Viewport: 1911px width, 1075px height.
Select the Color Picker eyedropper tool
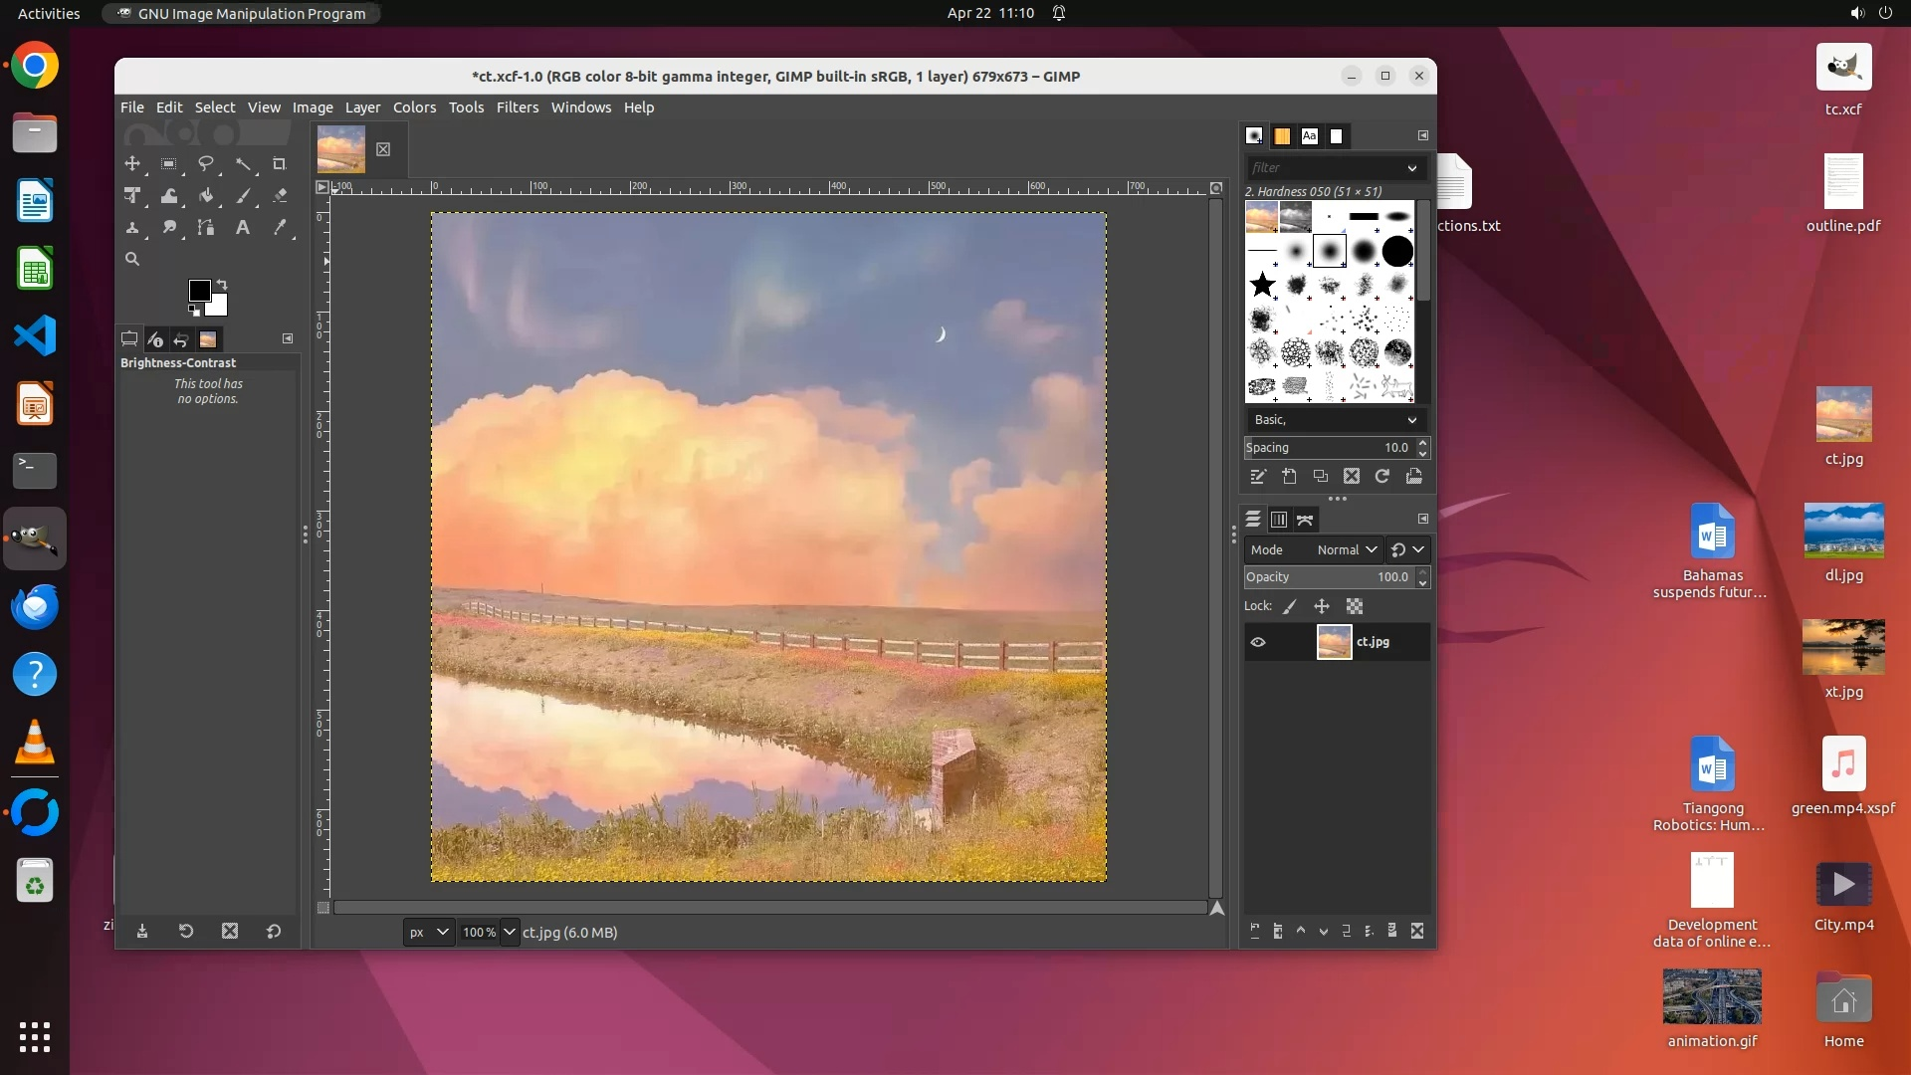(x=280, y=228)
